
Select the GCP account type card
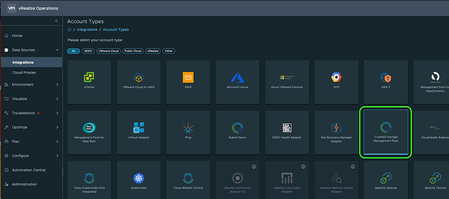pos(336,82)
